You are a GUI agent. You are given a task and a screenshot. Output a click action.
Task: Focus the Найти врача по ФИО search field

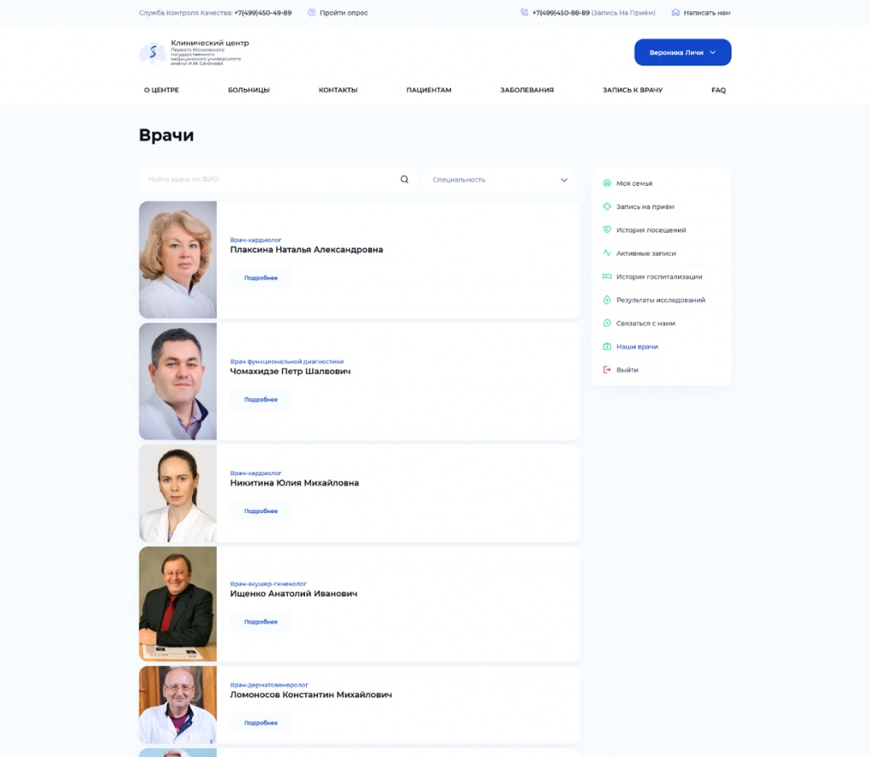(268, 180)
